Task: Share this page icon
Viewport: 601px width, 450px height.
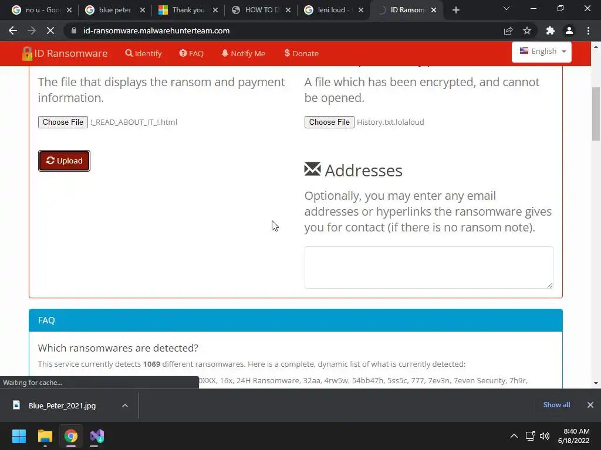Action: 508,30
